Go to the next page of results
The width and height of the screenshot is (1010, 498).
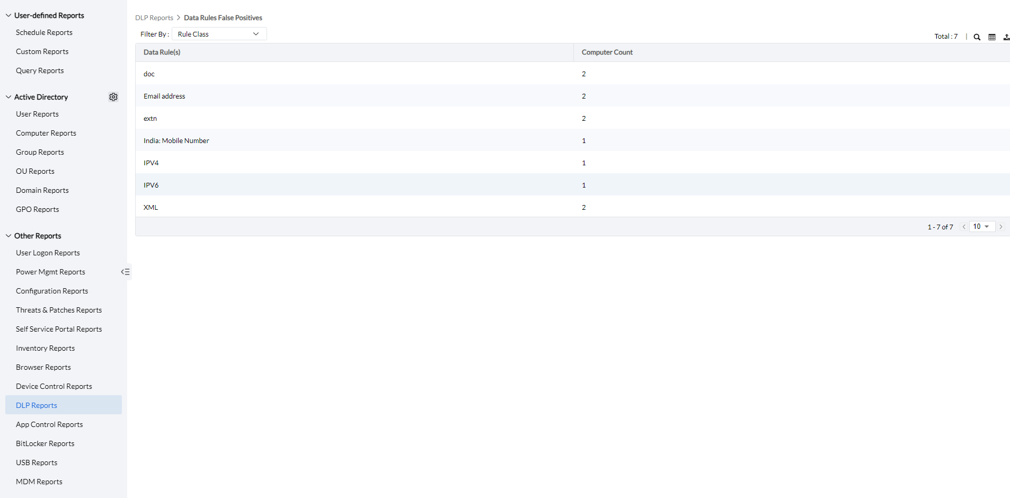coord(1001,227)
